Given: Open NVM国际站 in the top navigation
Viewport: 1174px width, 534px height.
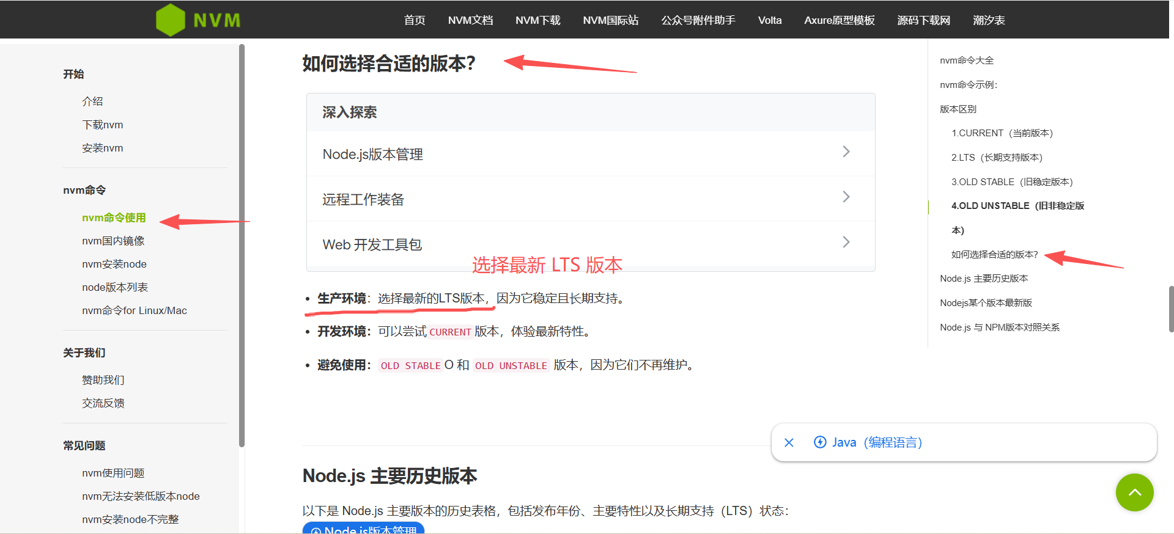Looking at the screenshot, I should (610, 20).
